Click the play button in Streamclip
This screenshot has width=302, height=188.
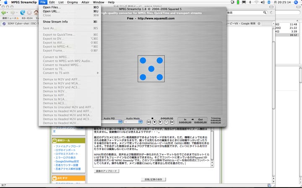coord(160,122)
